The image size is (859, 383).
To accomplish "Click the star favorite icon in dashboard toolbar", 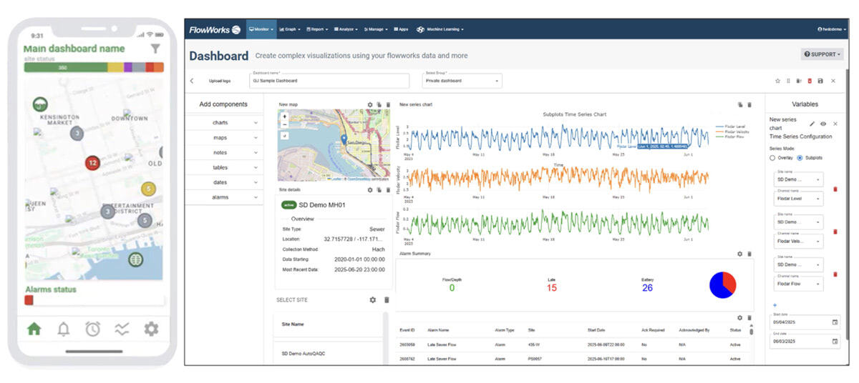I will (778, 81).
